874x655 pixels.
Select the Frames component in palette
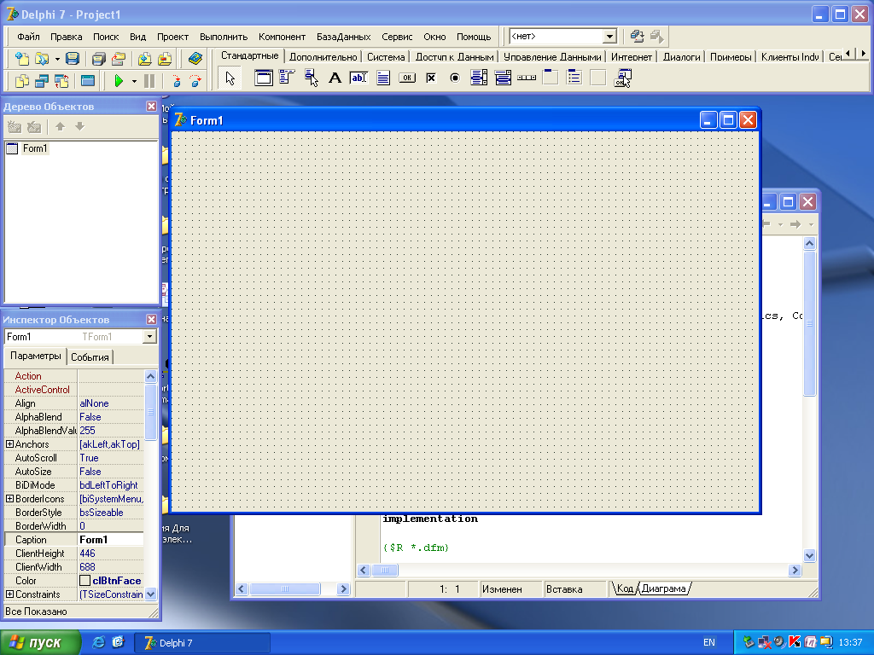point(264,78)
